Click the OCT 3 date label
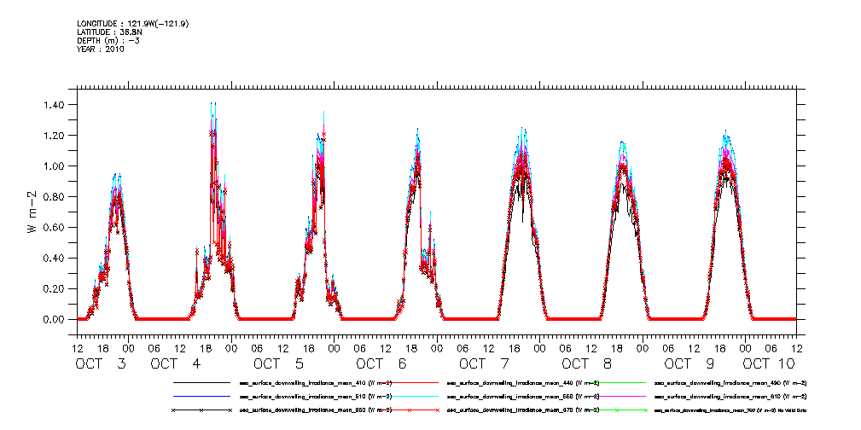The image size is (861, 430). 102,363
